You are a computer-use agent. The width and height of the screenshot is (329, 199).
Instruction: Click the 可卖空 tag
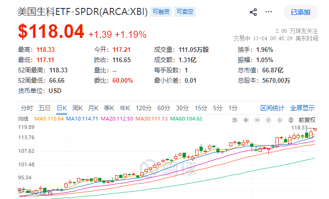click(185, 12)
